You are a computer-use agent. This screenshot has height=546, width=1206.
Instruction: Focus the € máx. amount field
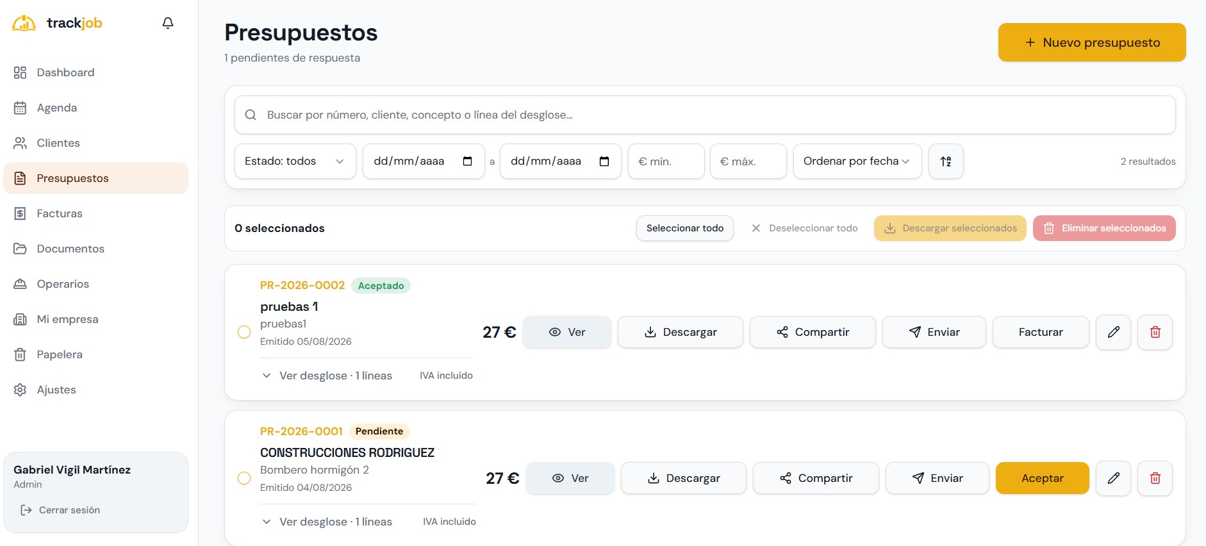(x=748, y=161)
